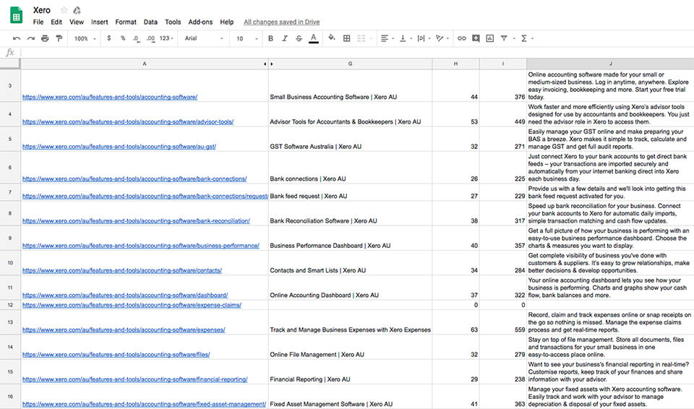The width and height of the screenshot is (694, 409).
Task: Click the Insert comment icon
Action: coord(476,38)
